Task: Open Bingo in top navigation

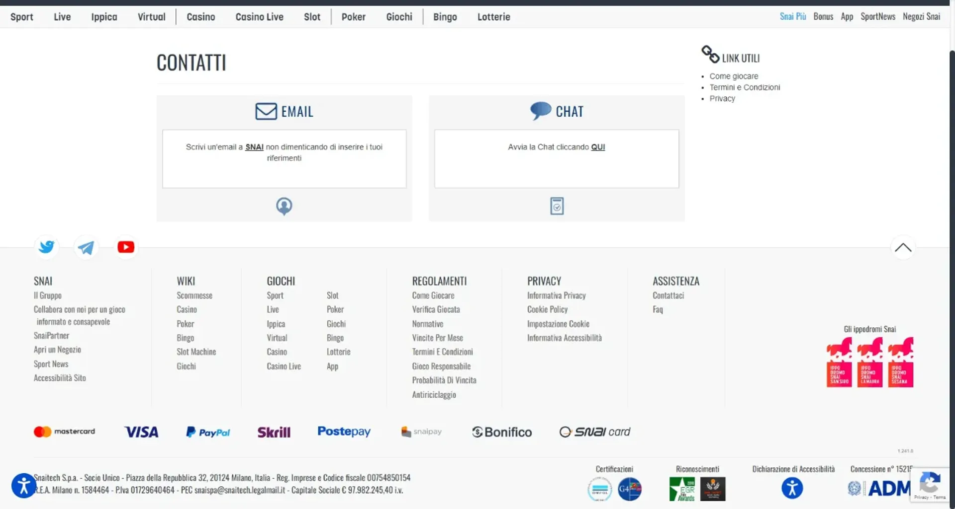Action: 445,17
